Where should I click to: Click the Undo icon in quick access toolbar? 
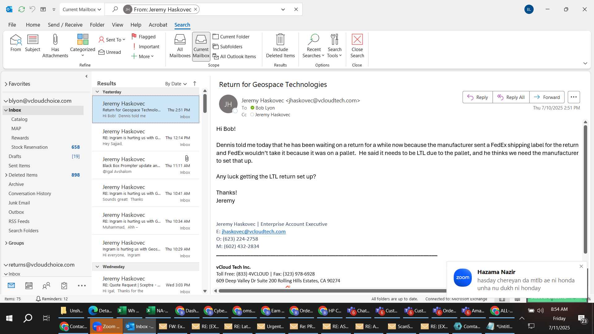[x=32, y=9]
